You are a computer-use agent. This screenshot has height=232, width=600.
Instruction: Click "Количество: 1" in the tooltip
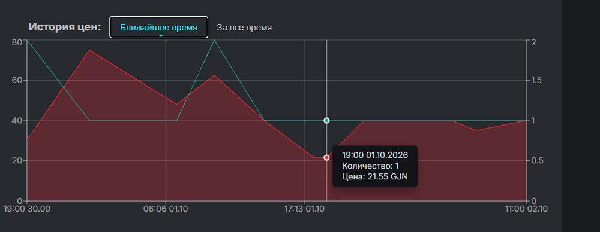[370, 166]
